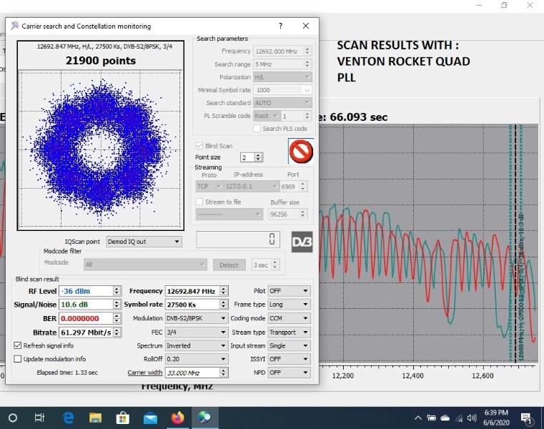The height and width of the screenshot is (429, 544).
Task: Open streaming Proto TCP dropdown
Action: (209, 187)
